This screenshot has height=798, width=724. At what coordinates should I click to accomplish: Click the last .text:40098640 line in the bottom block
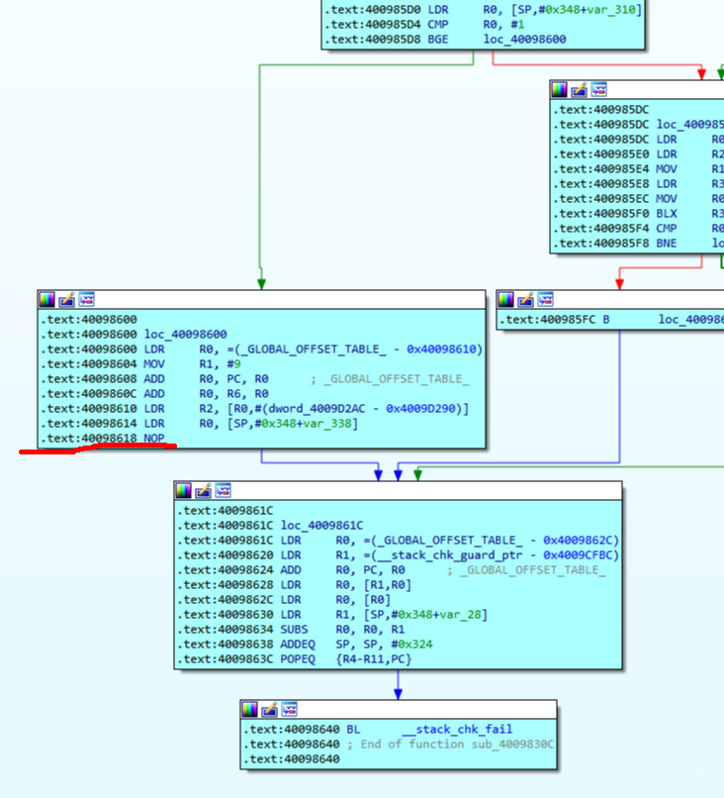click(292, 758)
